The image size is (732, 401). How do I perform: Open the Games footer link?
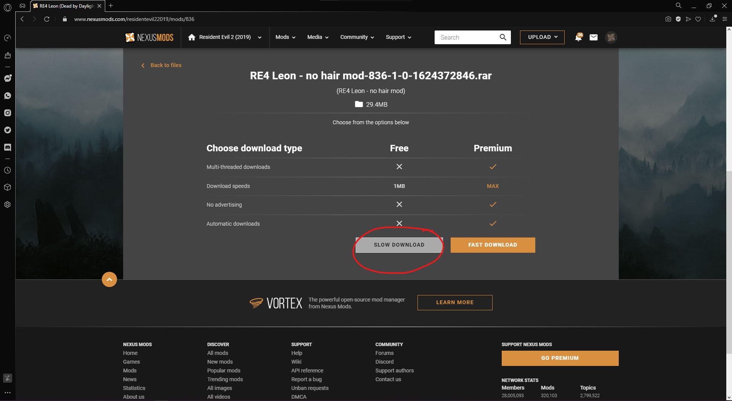pyautogui.click(x=132, y=362)
